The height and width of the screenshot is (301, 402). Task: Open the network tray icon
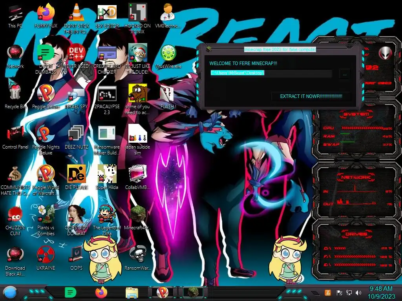[349, 292]
